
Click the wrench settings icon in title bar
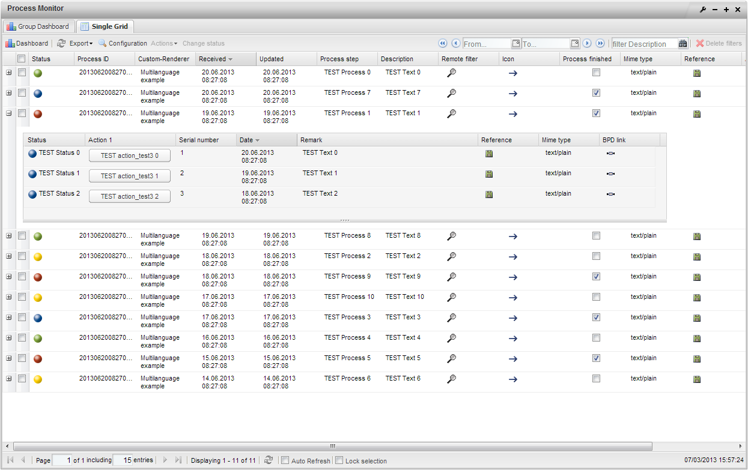click(x=703, y=9)
